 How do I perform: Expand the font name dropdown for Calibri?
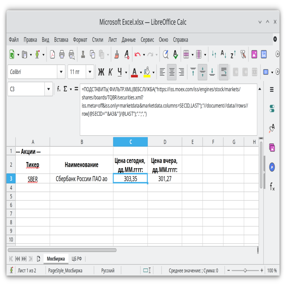pos(61,72)
